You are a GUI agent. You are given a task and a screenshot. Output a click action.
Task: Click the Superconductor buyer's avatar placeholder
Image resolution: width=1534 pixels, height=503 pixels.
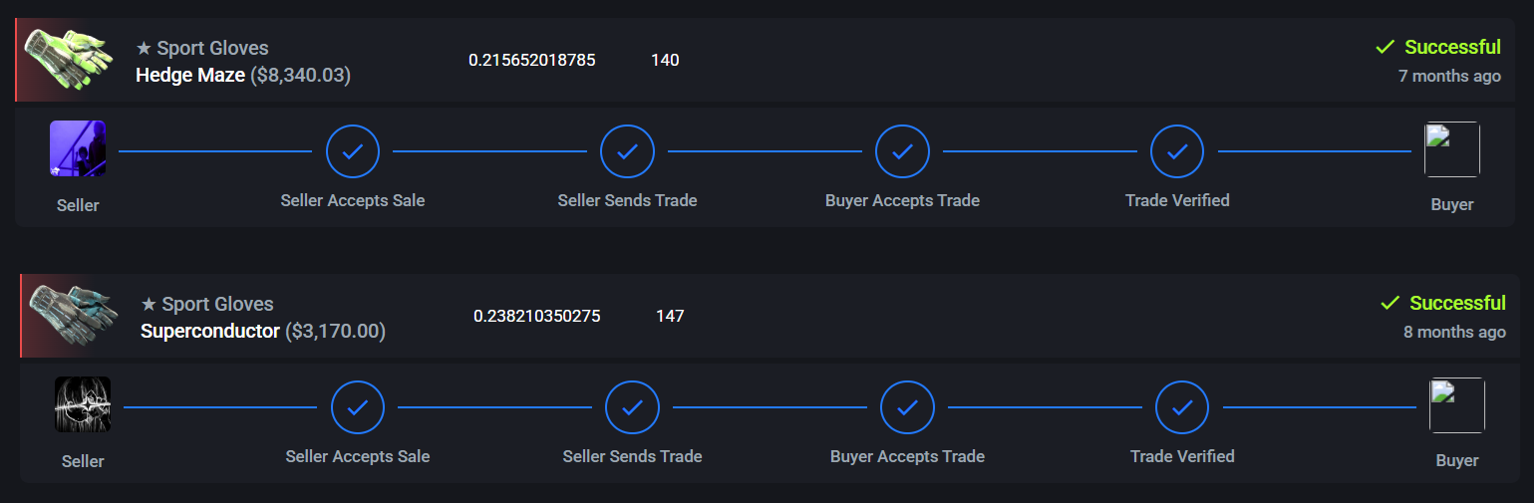click(x=1457, y=405)
